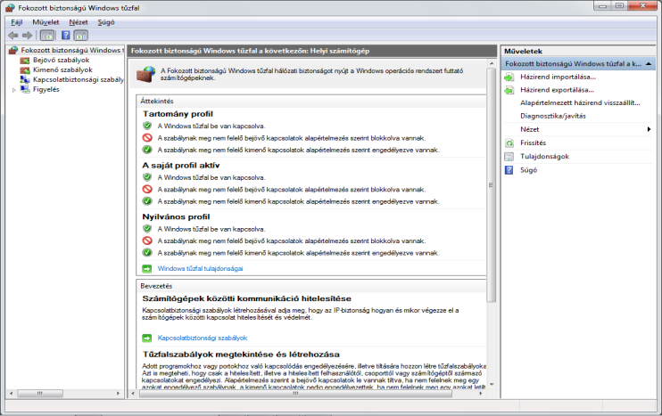Select the Fokozott biztonságú Windows root node
Viewport: 662px width, 416px height.
(71, 50)
